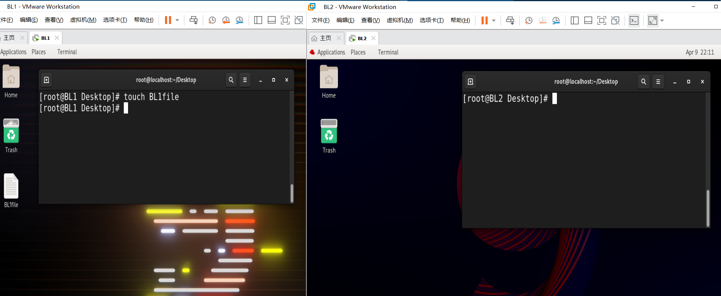Close the BL1 tab

point(57,38)
